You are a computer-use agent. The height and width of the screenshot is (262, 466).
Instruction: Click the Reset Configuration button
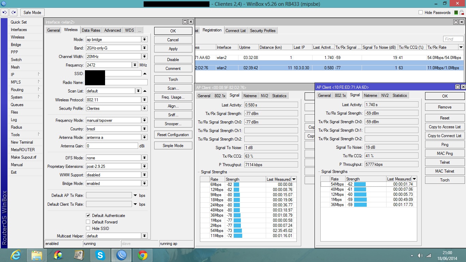[173, 135]
